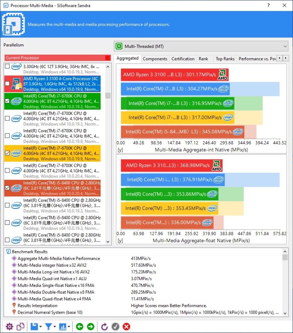Screen dimensions: 293x333
Task: Click the Intel logo on the 345.08MPix/s bar
Action: pyautogui.click(x=238, y=132)
